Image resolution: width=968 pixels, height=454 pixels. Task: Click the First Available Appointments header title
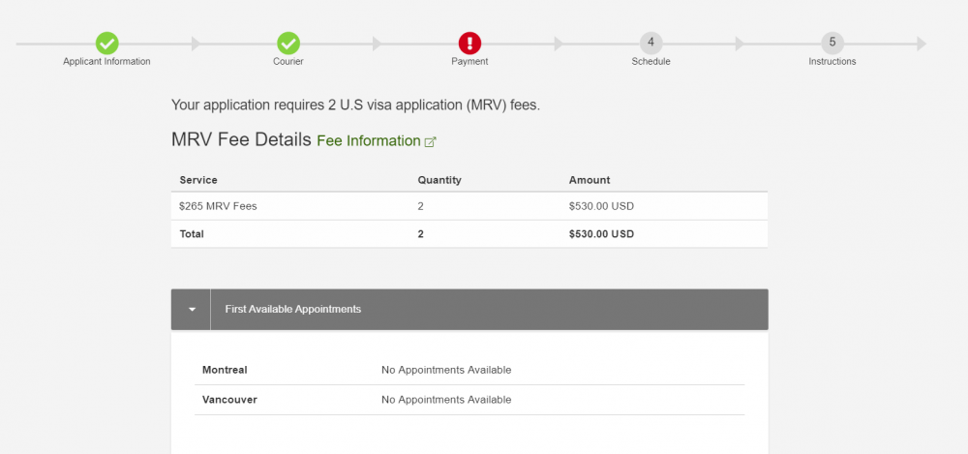click(292, 309)
